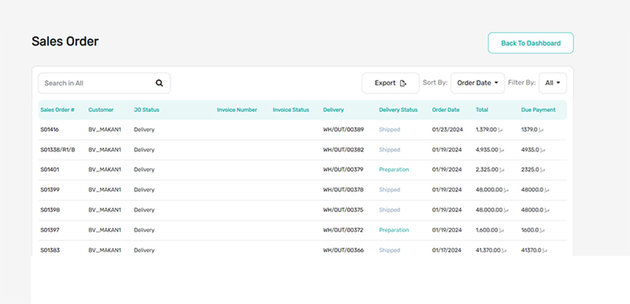Click the Order Date column header
This screenshot has height=304, width=630.
(x=446, y=110)
